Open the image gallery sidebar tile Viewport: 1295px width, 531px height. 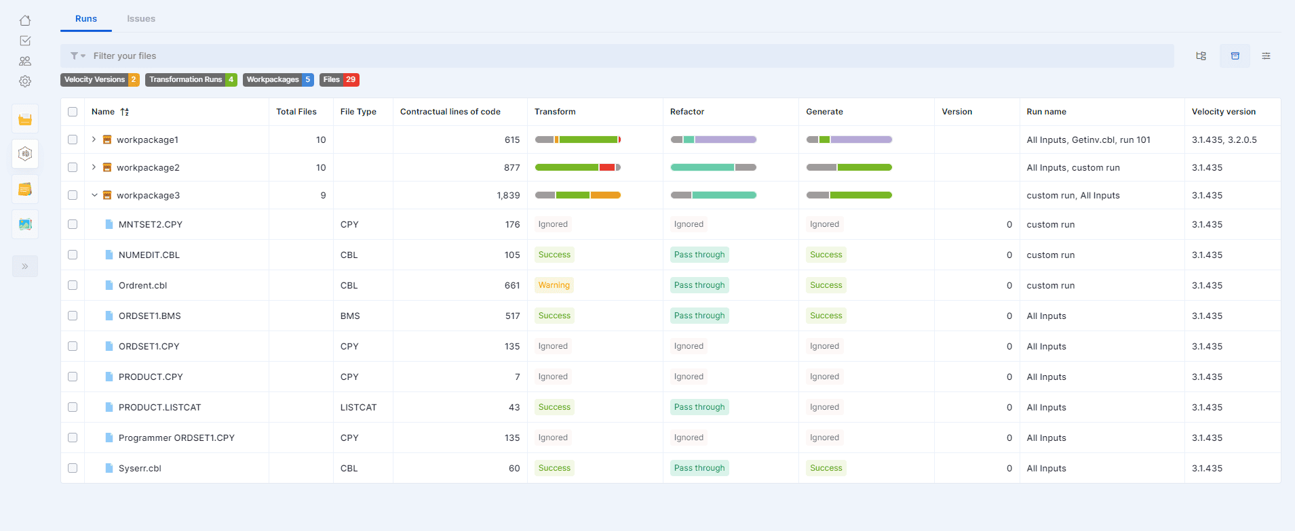click(25, 224)
